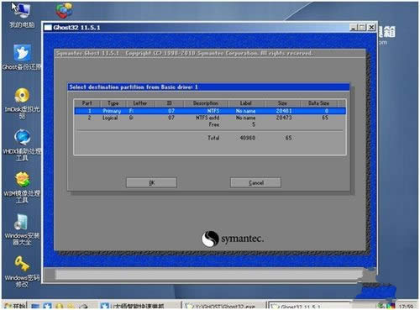420x310 pixels.
Task: Select the Logical partition row
Action: click(210, 118)
